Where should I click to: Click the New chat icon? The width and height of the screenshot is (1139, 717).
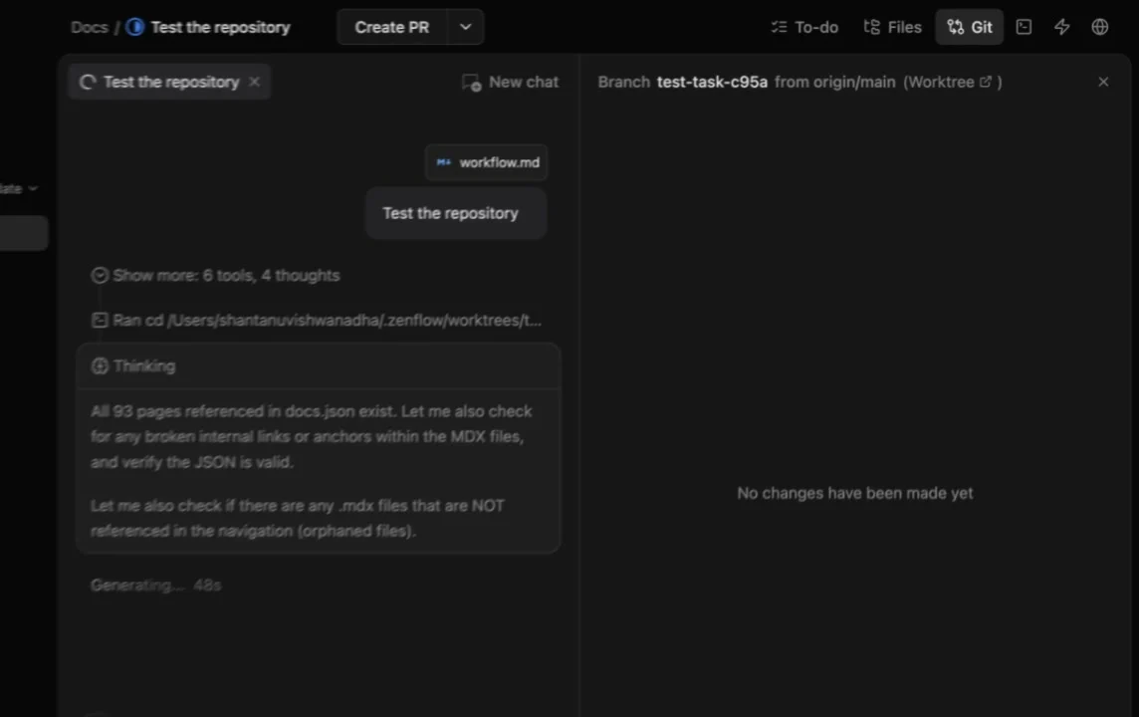[x=471, y=83]
